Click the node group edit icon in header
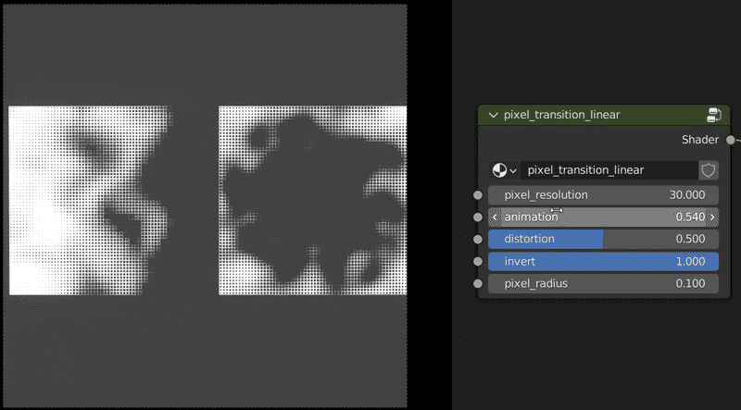 coord(714,115)
